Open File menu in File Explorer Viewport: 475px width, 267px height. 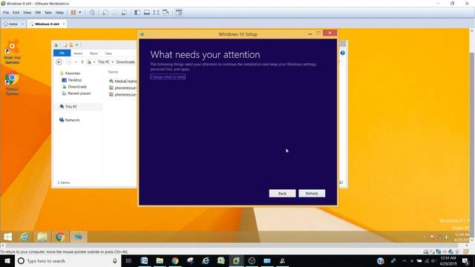[x=62, y=53]
